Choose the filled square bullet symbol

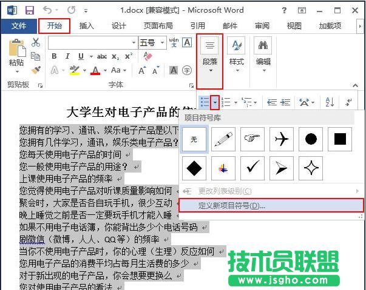coord(340,139)
